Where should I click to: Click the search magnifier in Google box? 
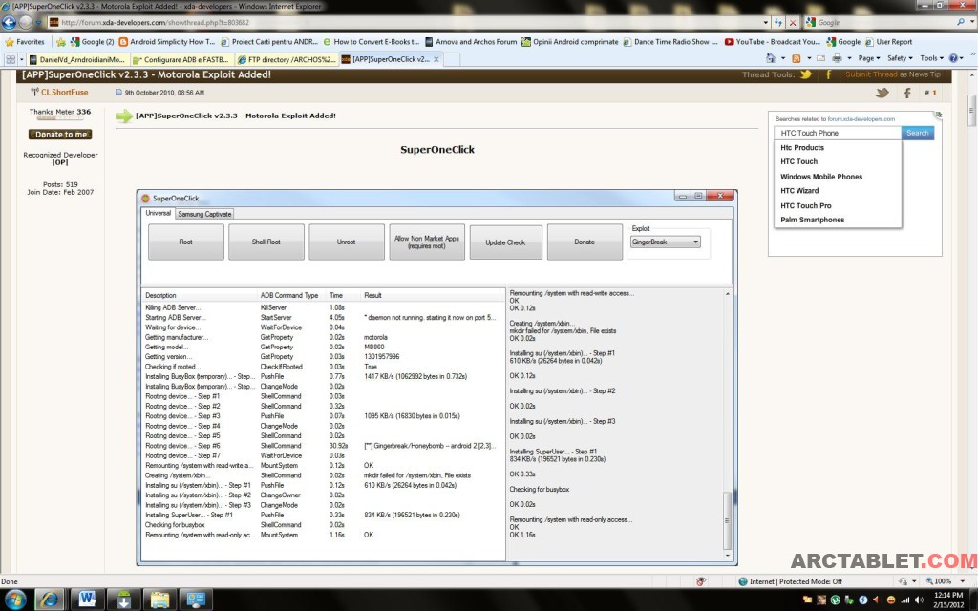[961, 22]
